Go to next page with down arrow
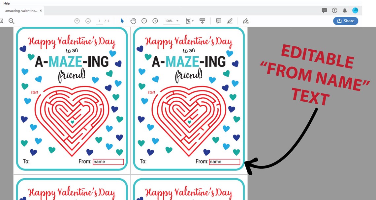This screenshot has width=376, height=200. [88, 21]
